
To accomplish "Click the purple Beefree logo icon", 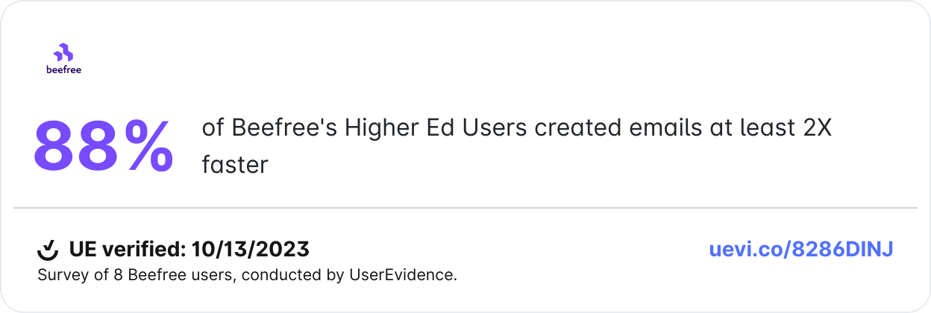I will pos(63,53).
